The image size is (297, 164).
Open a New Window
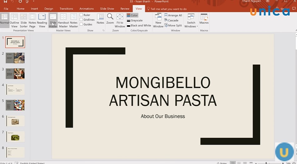[x=158, y=20]
